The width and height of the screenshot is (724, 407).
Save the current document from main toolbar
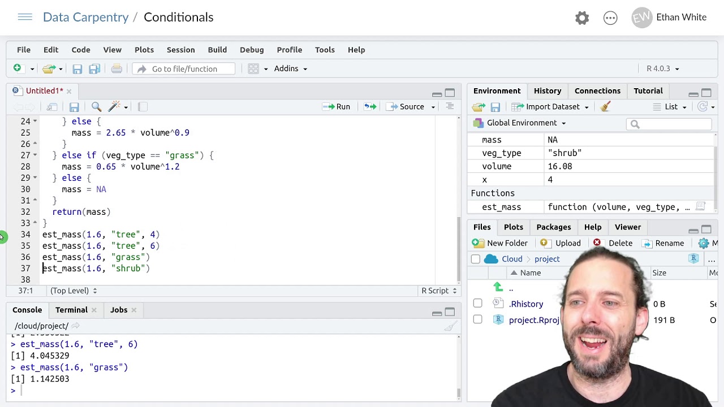[x=77, y=68]
